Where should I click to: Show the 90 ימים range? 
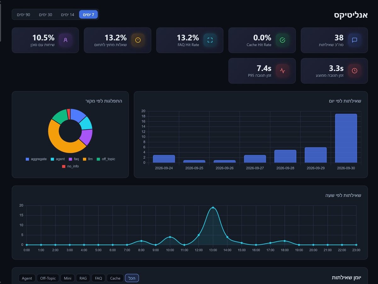[x=24, y=14]
